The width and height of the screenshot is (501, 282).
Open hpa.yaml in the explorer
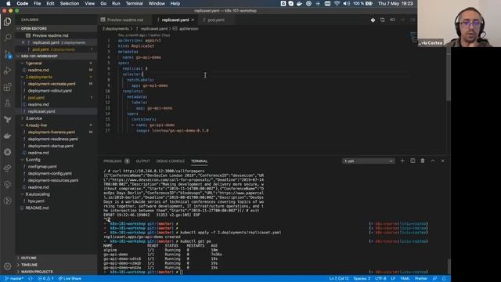36,201
